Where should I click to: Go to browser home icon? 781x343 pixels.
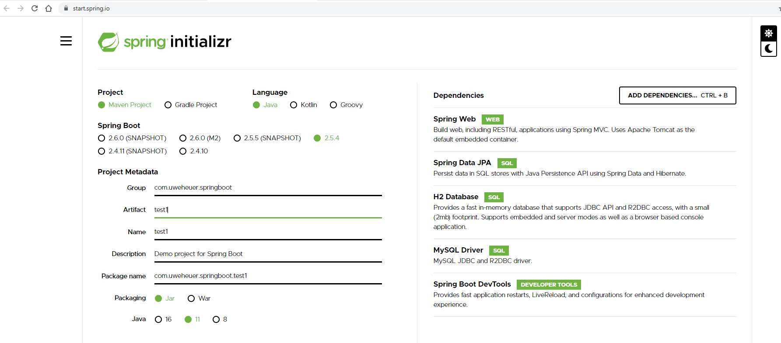click(x=49, y=8)
